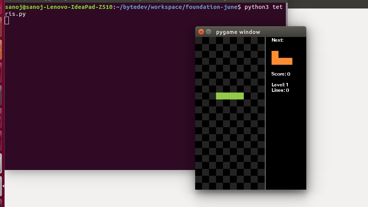This screenshot has height=207, width=368.
Task: Click the top-right cell of Tetris board
Action: [261, 40]
